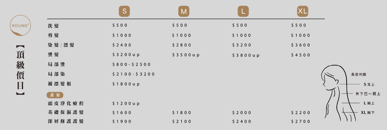Click the XL size badge icon
This screenshot has height=130, width=387.
[x=302, y=11]
